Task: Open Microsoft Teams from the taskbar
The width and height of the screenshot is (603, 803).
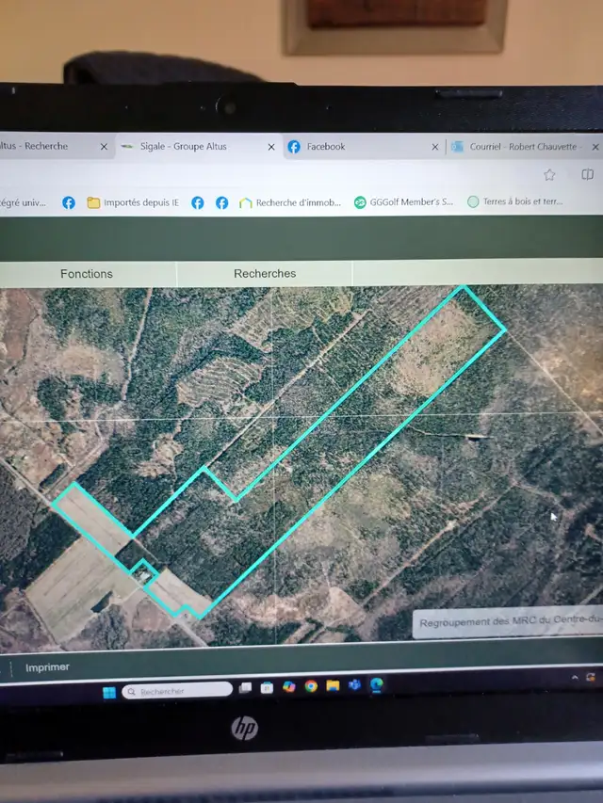Action: (x=354, y=684)
